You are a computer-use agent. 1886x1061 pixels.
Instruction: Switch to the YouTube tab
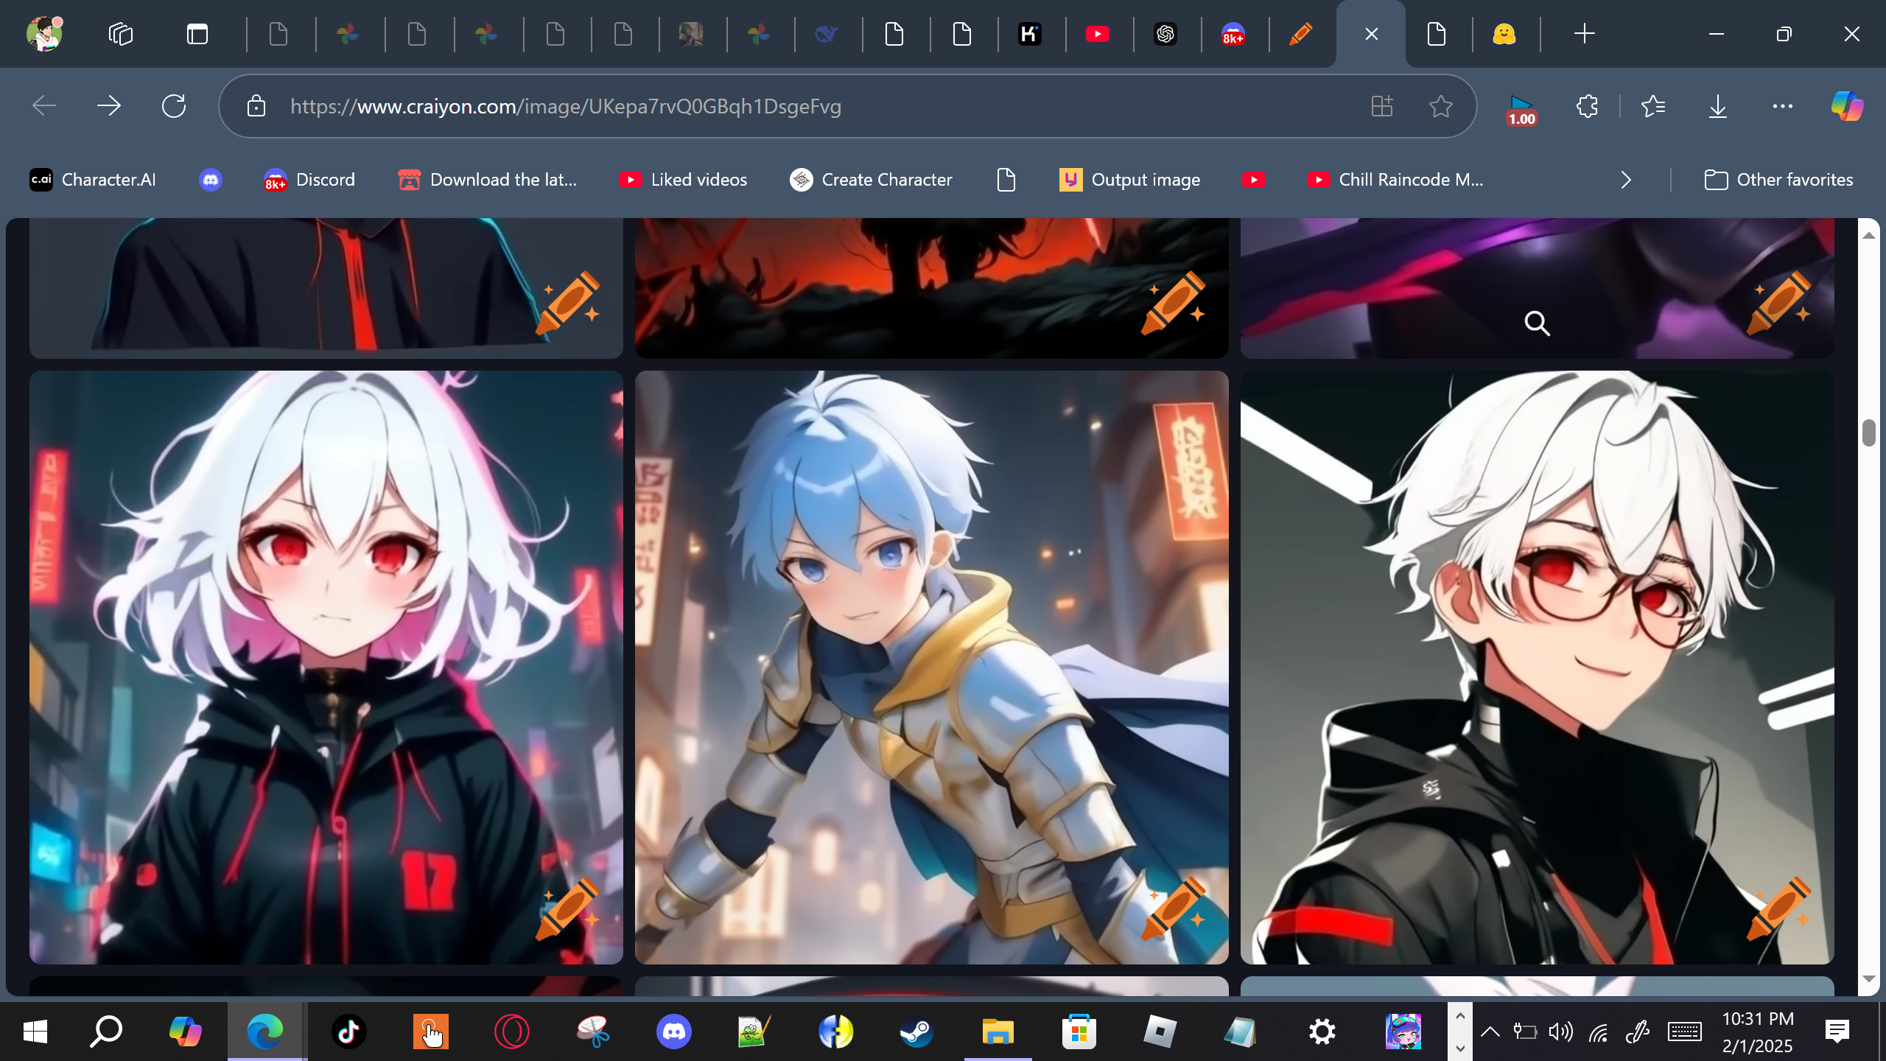pos(1097,34)
